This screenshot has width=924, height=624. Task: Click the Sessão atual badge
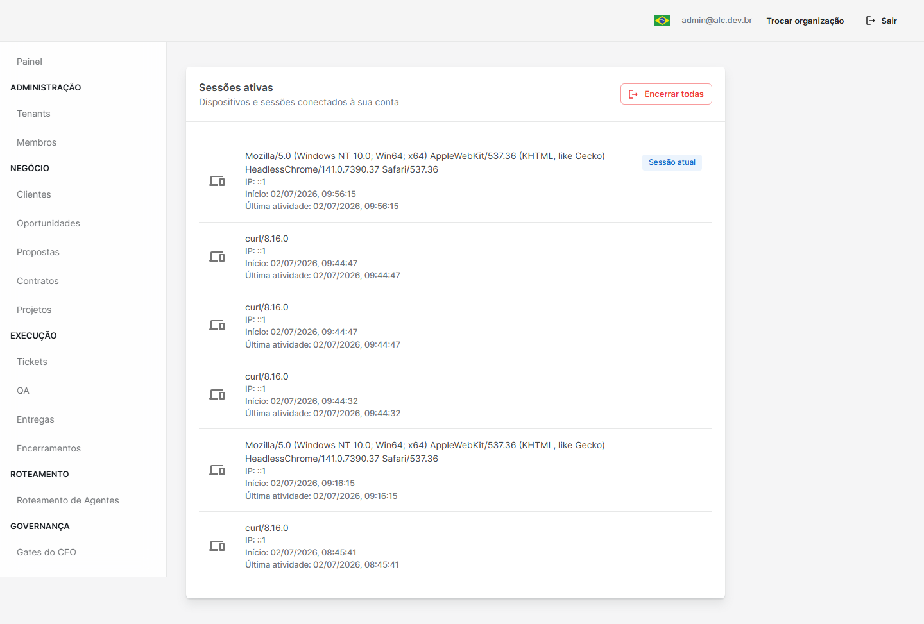[672, 162]
